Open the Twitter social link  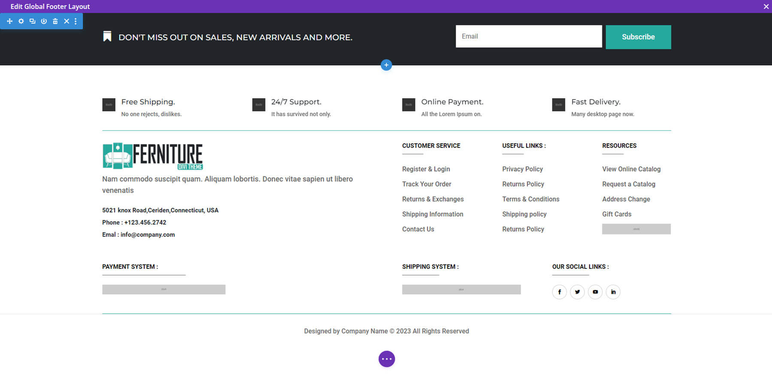(577, 292)
